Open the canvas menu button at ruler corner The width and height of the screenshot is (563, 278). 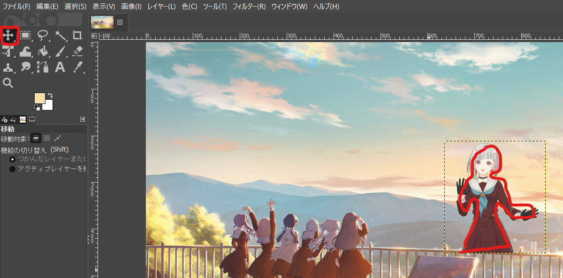[x=94, y=36]
